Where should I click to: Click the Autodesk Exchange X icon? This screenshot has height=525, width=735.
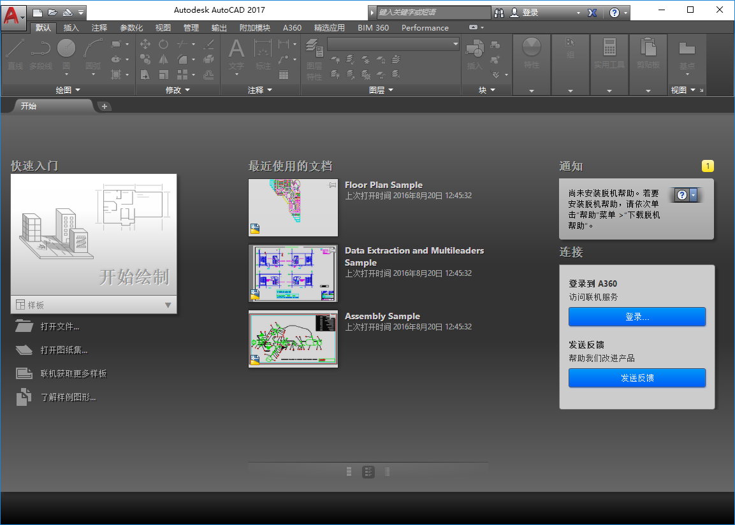592,13
